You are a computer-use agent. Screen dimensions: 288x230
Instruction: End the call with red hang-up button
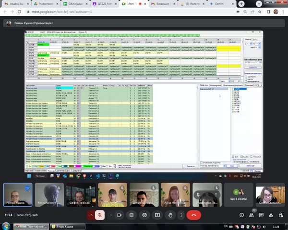[193, 215]
